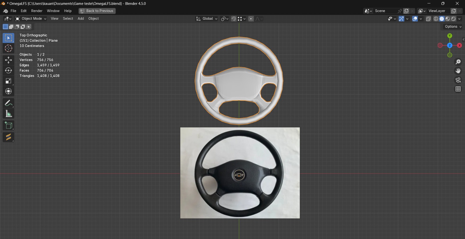Expand the overlays settings dropdown arrow
The height and width of the screenshot is (239, 465).
[421, 19]
